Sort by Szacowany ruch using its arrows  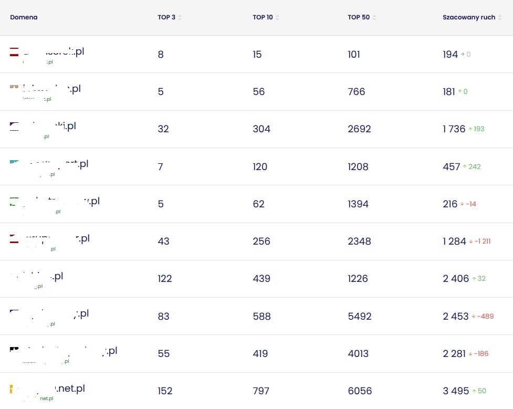pos(500,17)
